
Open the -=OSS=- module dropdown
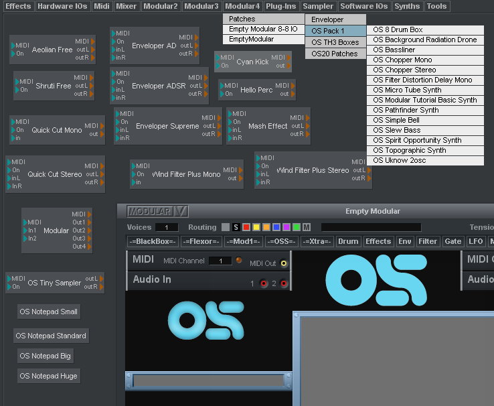(x=282, y=241)
